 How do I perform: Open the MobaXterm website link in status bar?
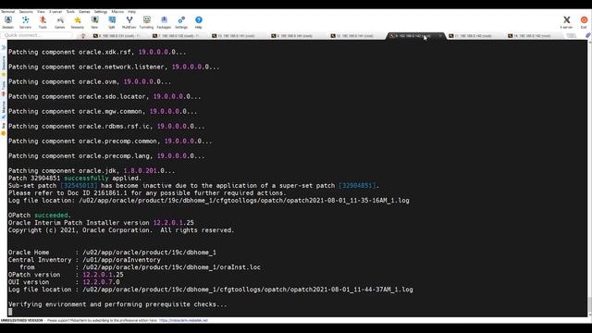pyautogui.click(x=183, y=320)
